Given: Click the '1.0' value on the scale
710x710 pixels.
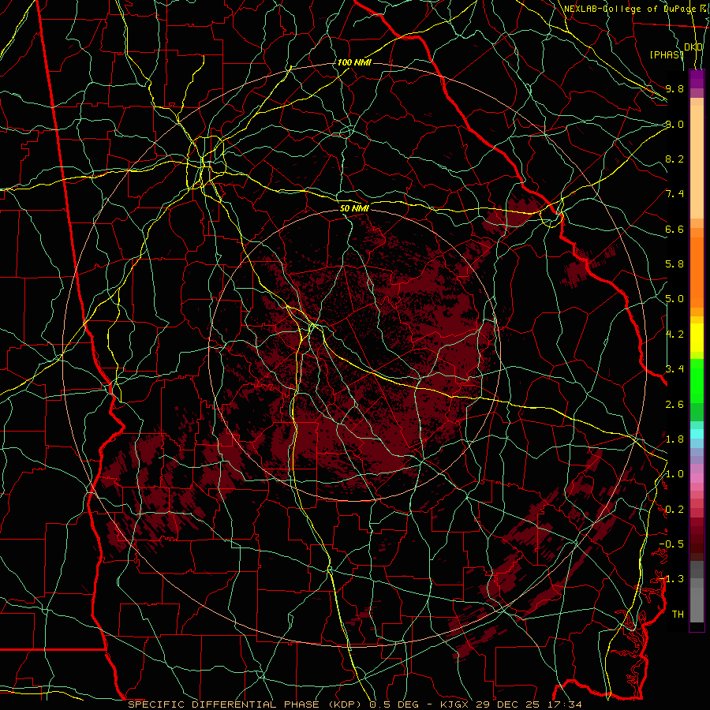Looking at the screenshot, I should [674, 474].
